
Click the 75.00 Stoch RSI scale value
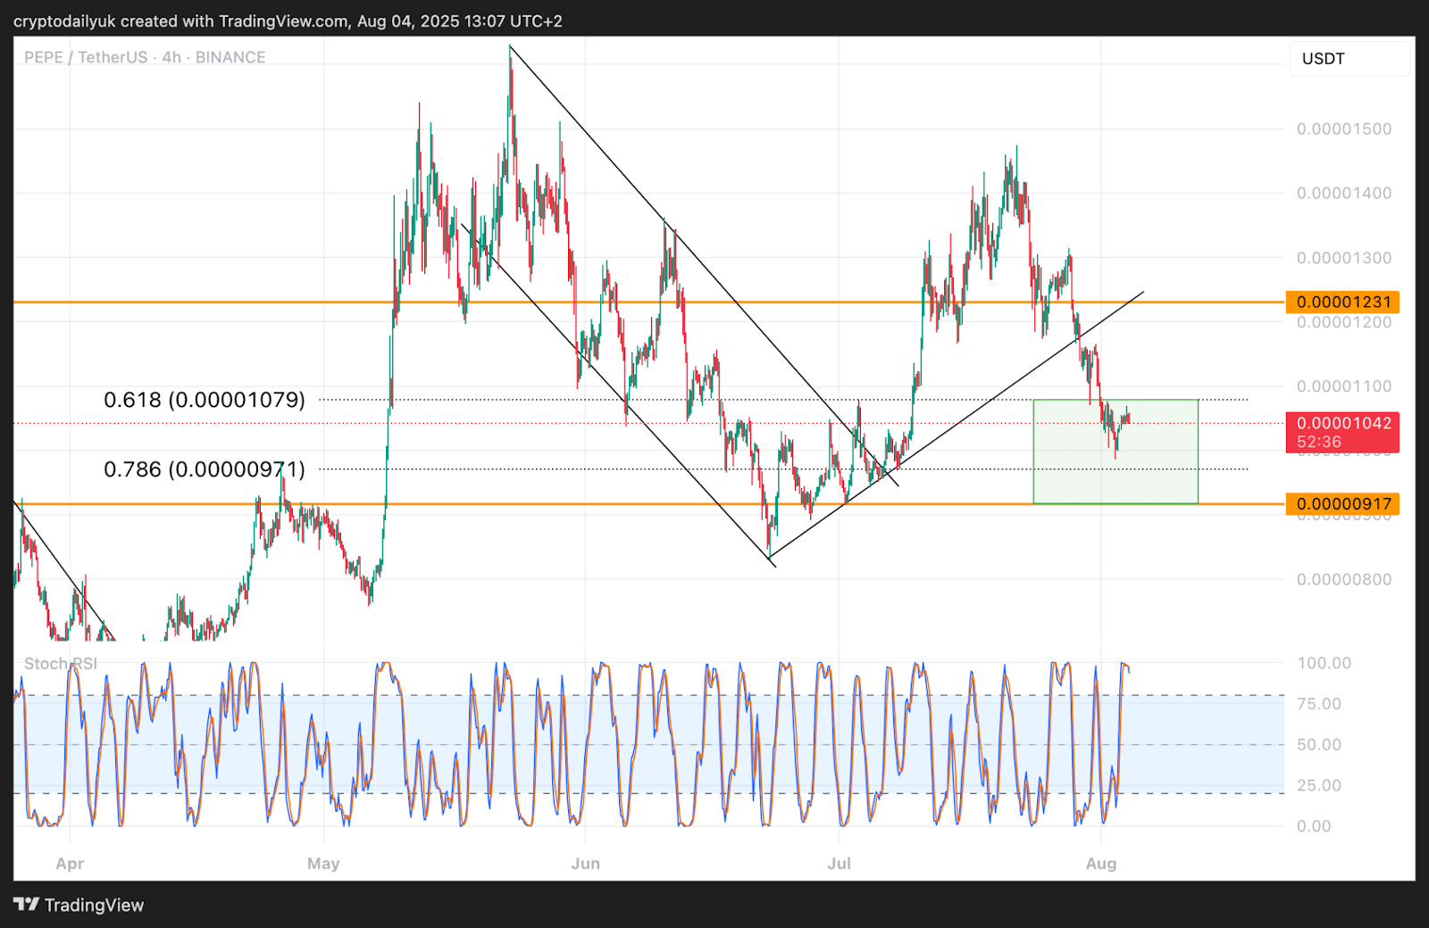tap(1319, 703)
